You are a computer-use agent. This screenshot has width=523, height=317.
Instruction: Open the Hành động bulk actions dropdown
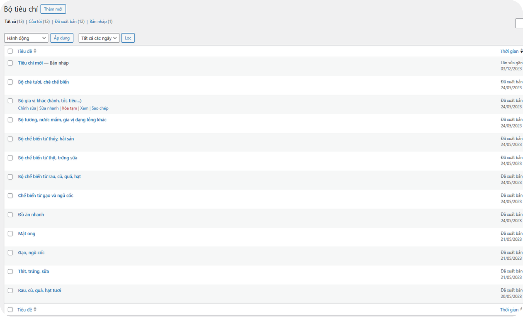[26, 38]
